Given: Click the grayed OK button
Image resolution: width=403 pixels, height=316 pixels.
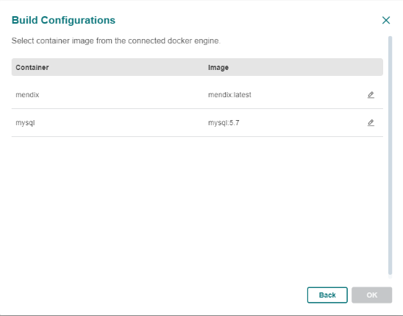Looking at the screenshot, I should point(371,295).
